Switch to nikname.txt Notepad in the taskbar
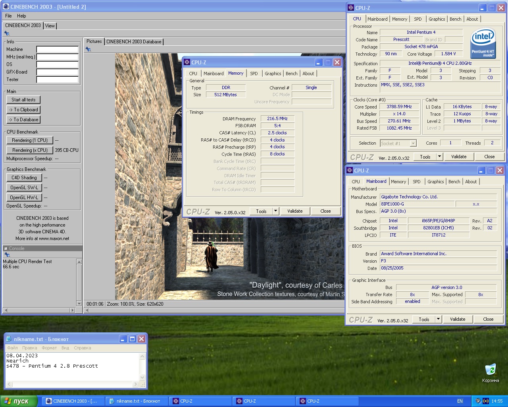The height and width of the screenshot is (407, 508). (x=136, y=401)
